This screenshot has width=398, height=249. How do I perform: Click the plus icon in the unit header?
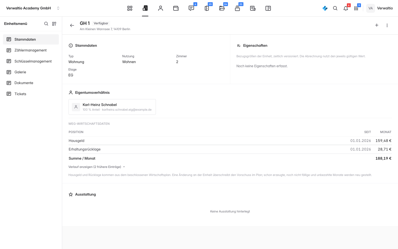click(377, 25)
